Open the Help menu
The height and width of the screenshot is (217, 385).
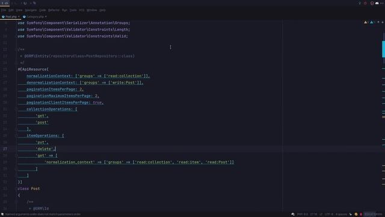coord(103,10)
